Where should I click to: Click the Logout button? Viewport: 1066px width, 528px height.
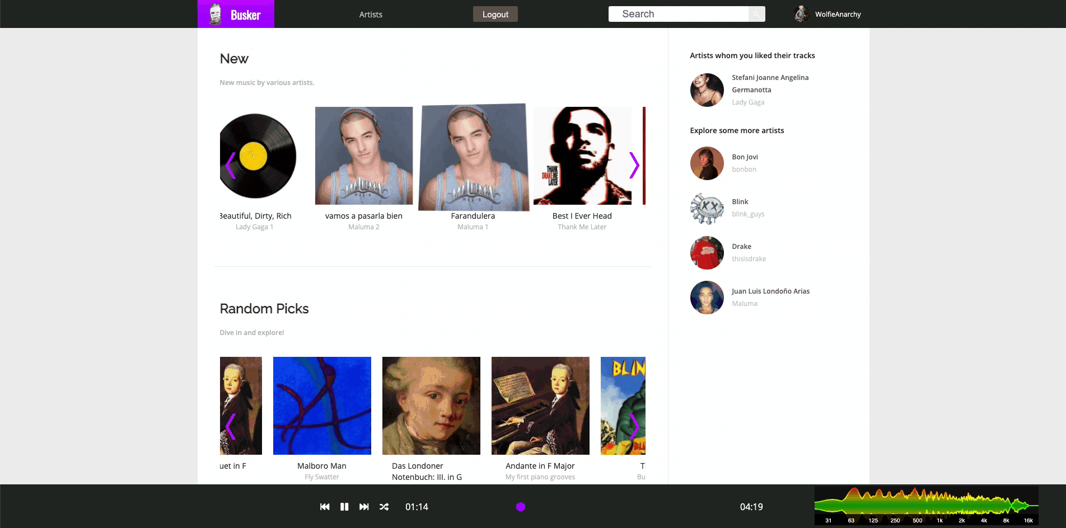(495, 14)
